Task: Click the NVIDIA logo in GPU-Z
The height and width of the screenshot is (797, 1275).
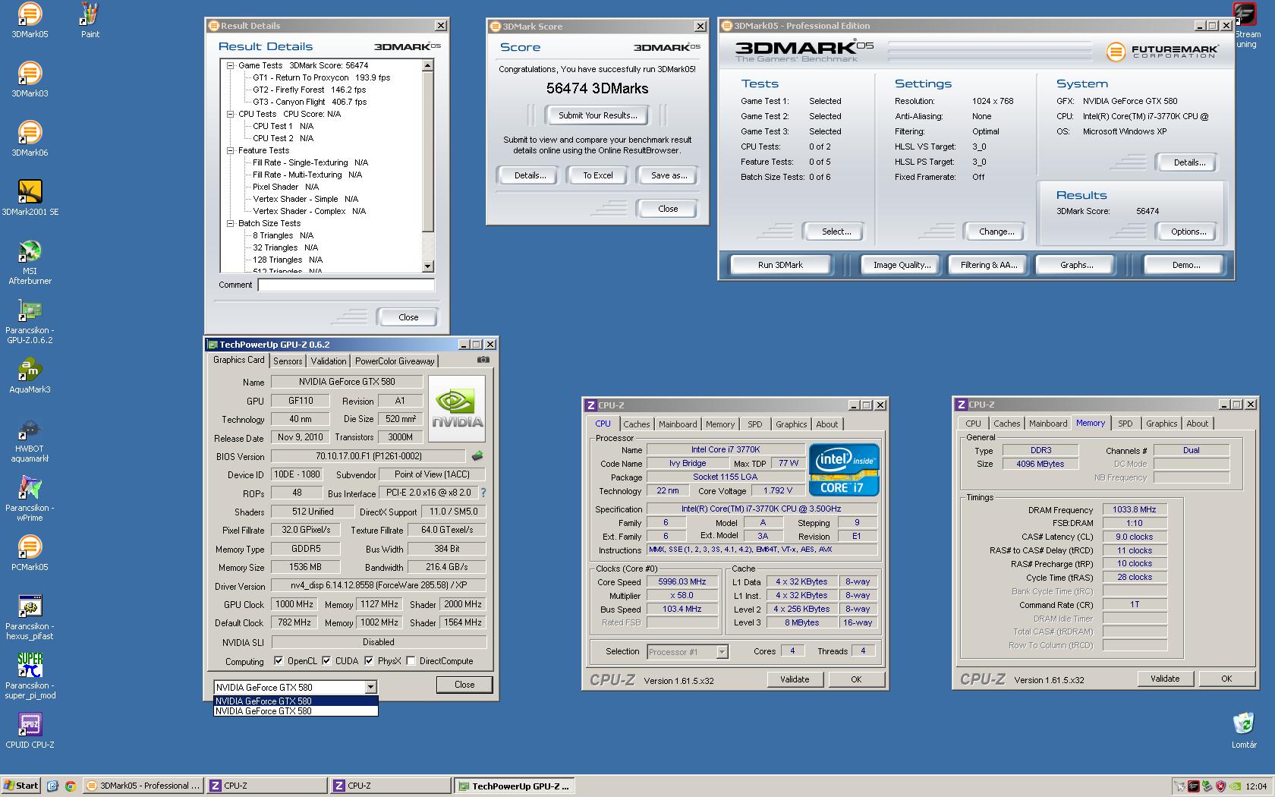Action: 457,408
